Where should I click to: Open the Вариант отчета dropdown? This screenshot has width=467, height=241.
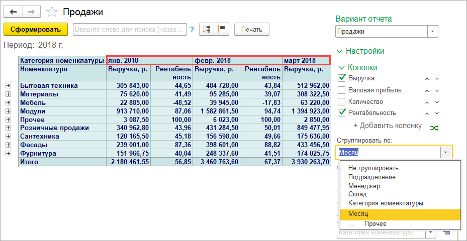(x=433, y=32)
